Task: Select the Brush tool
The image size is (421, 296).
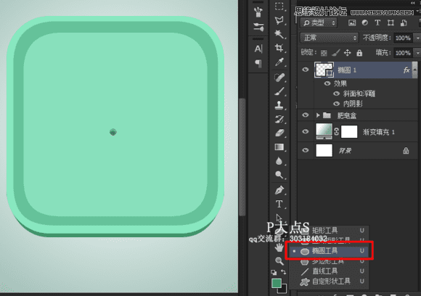Action: click(279, 91)
